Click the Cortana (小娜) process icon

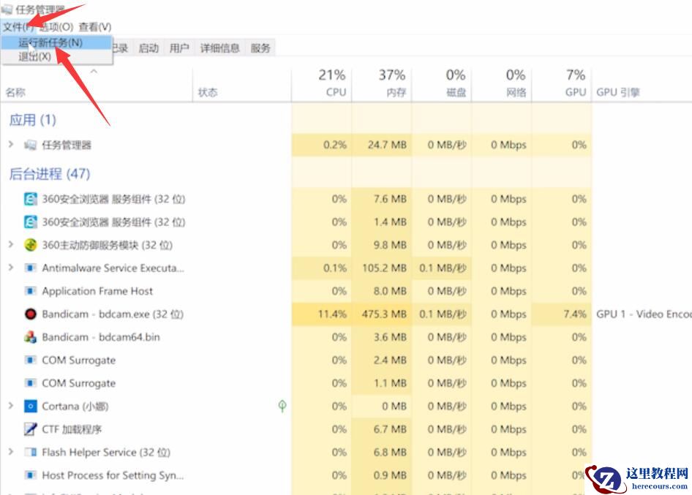click(30, 406)
